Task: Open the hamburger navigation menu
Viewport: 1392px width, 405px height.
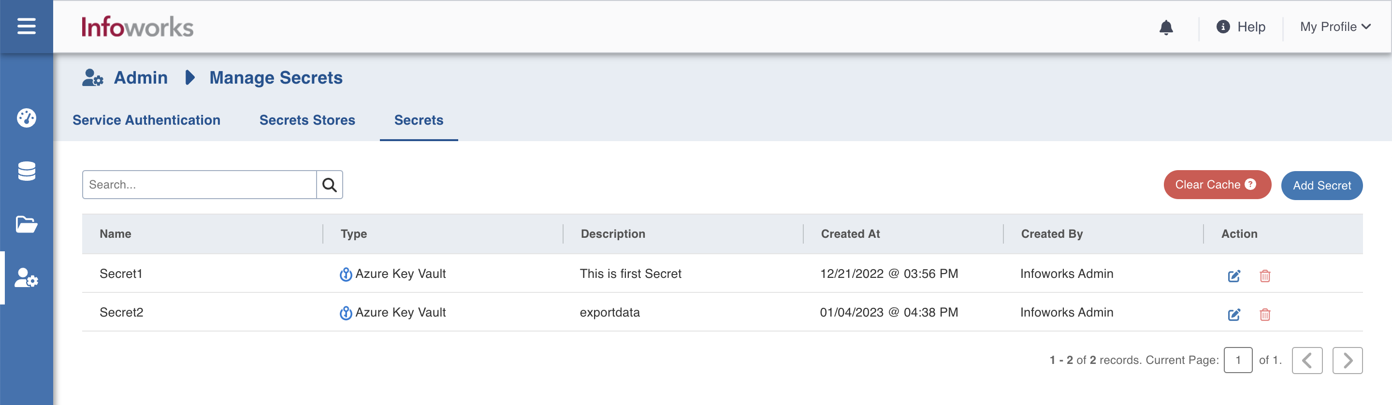Action: (27, 26)
